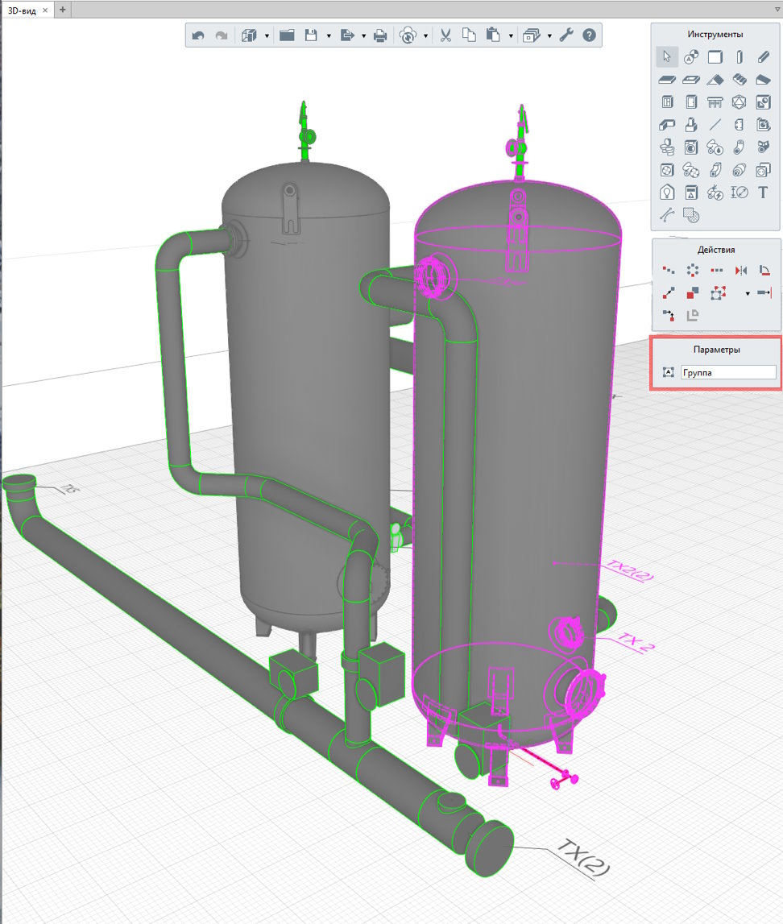Click the circular array action icon
The width and height of the screenshot is (783, 924).
(x=691, y=271)
